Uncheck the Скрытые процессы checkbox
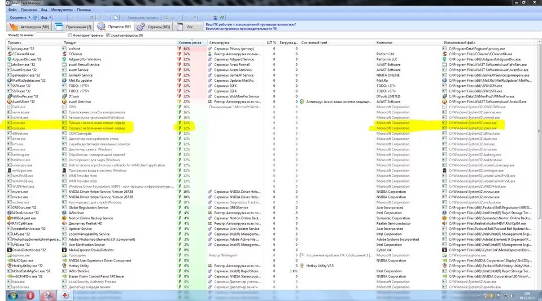Image resolution: width=542 pixels, height=301 pixels. (x=108, y=35)
